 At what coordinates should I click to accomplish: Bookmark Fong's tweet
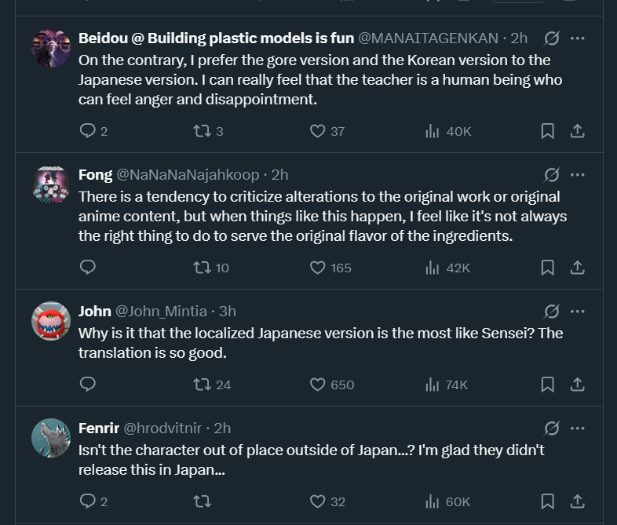click(547, 268)
